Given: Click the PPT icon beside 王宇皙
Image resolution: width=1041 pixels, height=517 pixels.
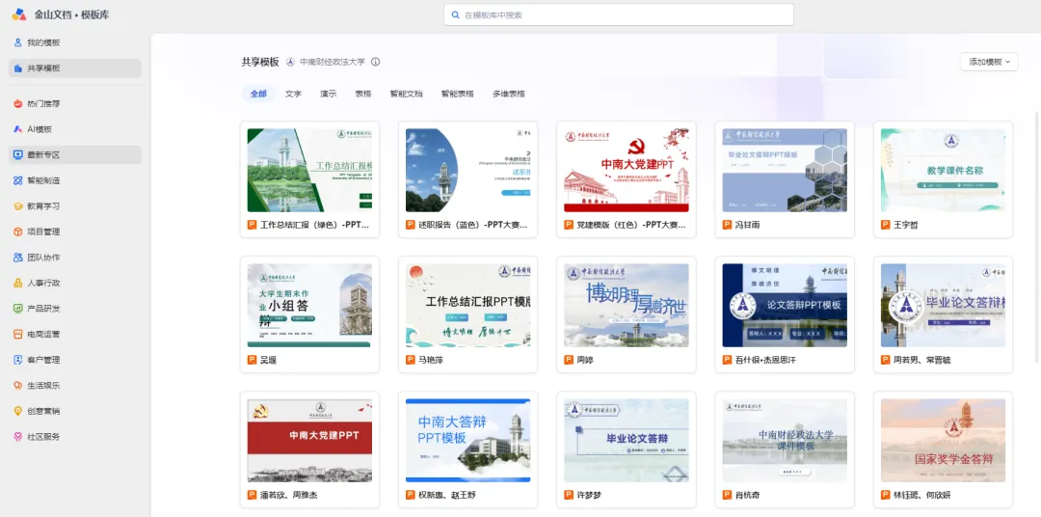Looking at the screenshot, I should pos(886,225).
